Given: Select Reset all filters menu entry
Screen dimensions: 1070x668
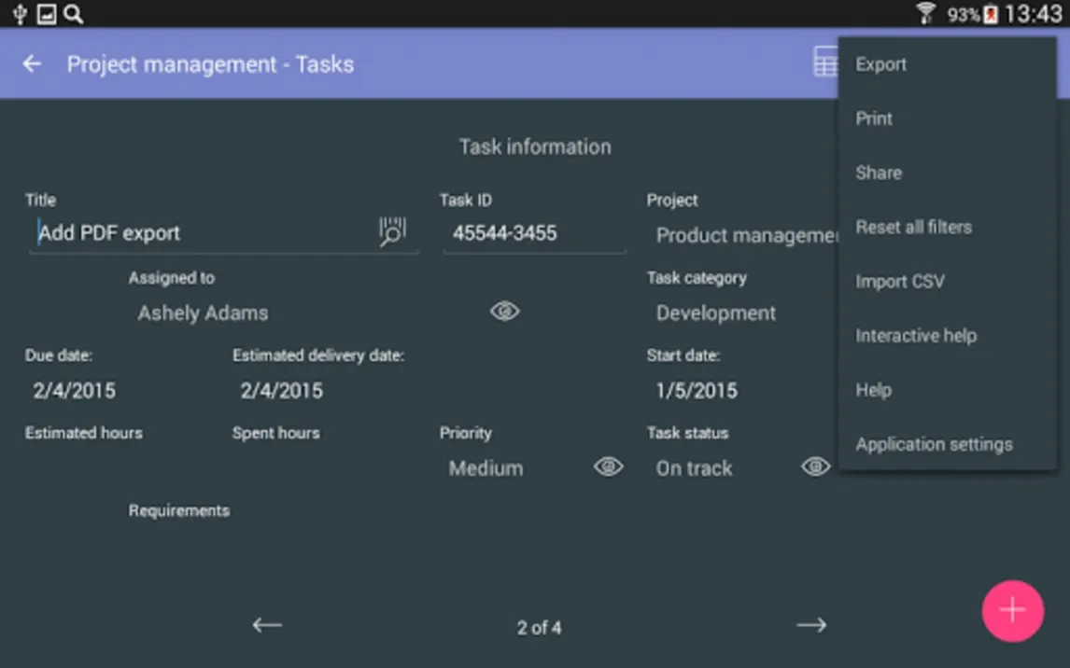Looking at the screenshot, I should (x=913, y=228).
